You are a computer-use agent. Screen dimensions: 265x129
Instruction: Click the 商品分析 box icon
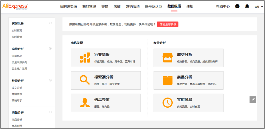[168, 80]
